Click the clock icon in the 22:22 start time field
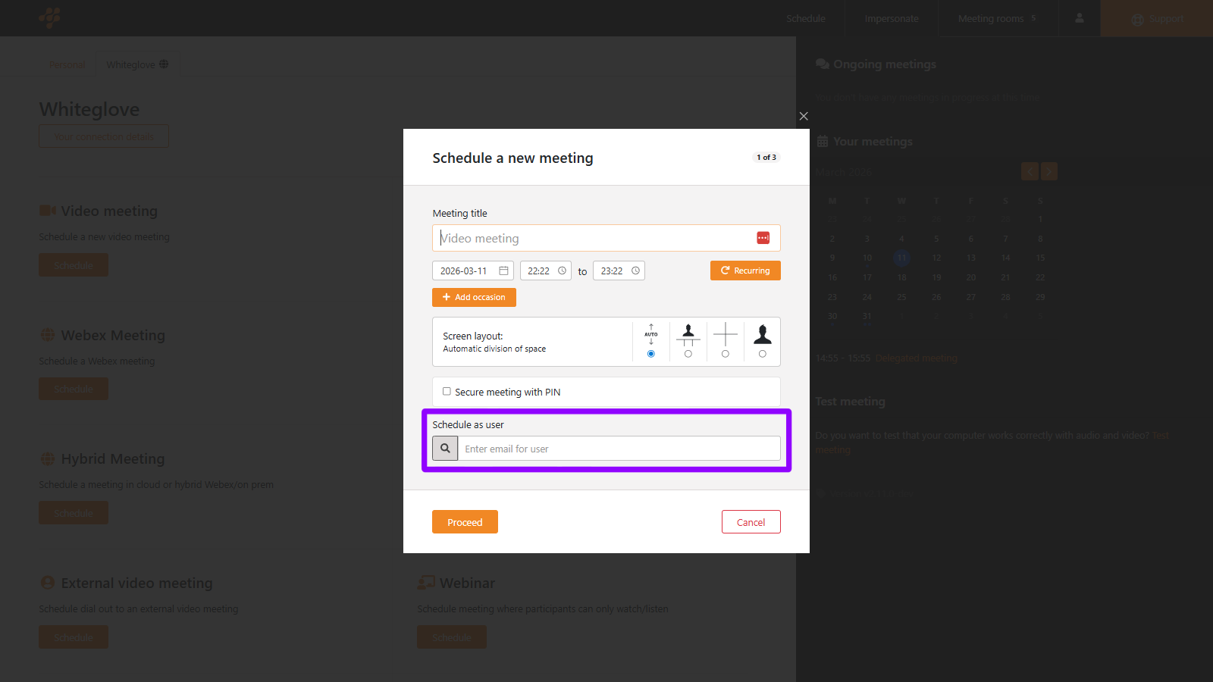The height and width of the screenshot is (682, 1213). [562, 271]
